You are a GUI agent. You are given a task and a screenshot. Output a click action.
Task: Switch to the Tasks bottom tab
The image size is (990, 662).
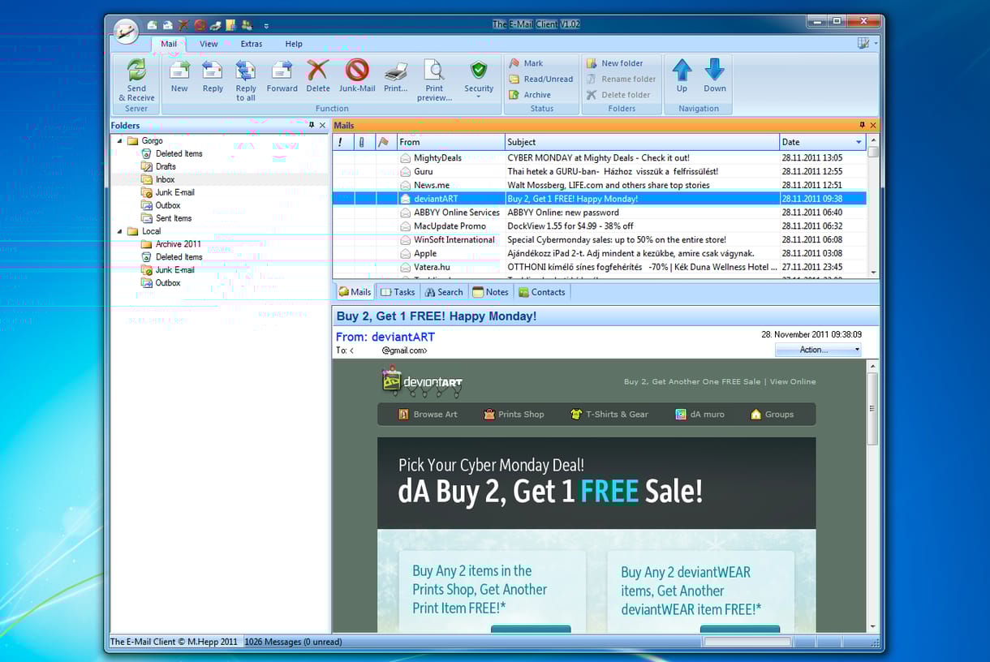pyautogui.click(x=397, y=292)
